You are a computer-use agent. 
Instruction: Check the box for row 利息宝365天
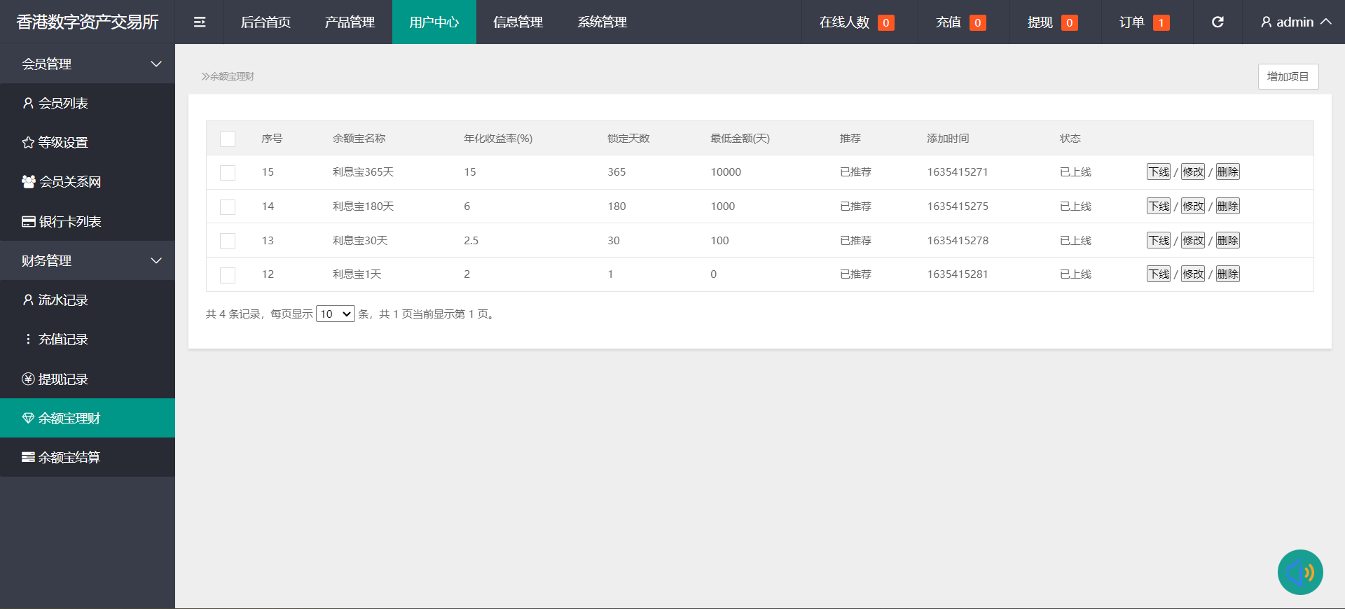[x=228, y=173]
